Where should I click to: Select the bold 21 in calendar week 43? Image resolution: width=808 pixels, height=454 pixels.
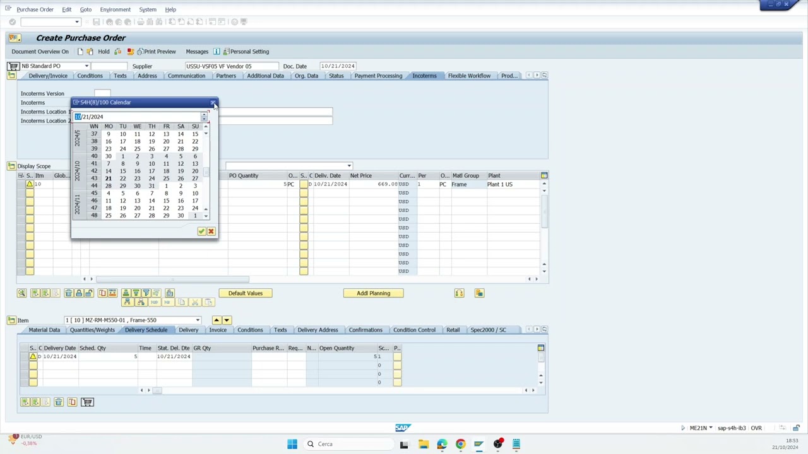(x=108, y=178)
